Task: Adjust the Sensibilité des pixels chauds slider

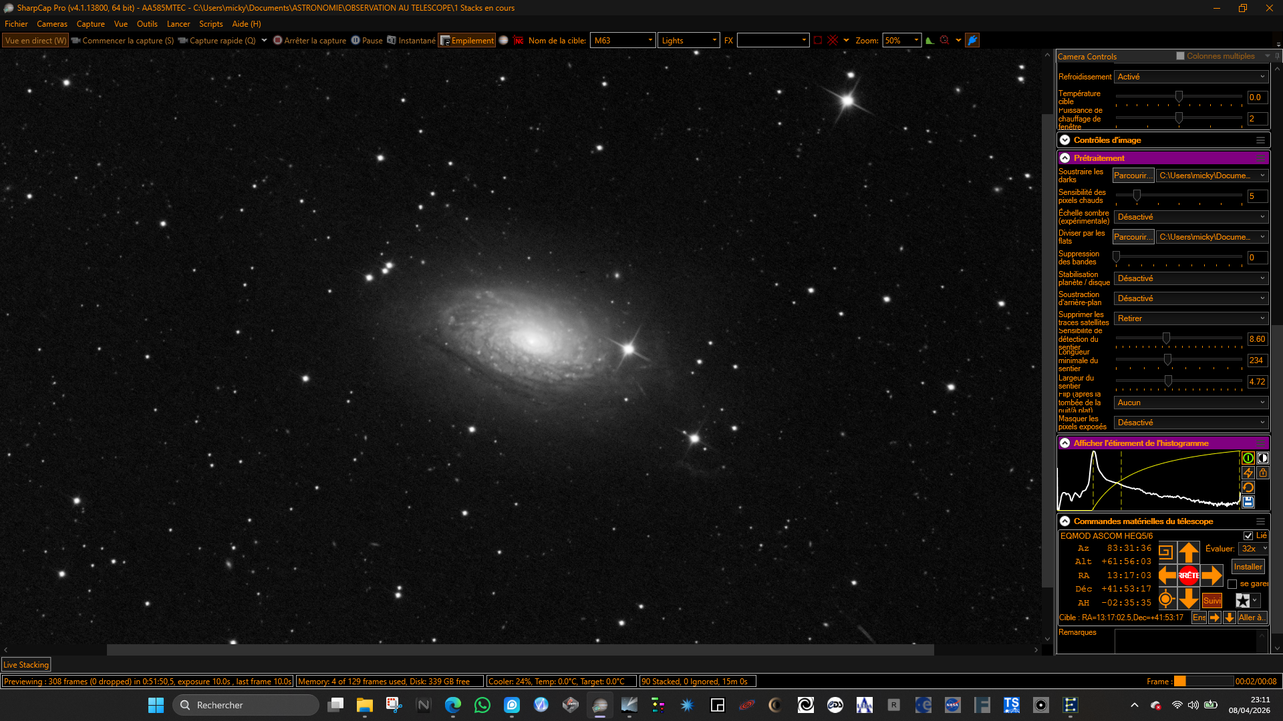Action: (1137, 196)
